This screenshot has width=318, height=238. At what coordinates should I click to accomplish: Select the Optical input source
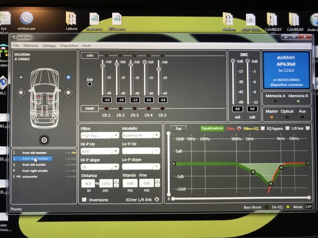pyautogui.click(x=287, y=117)
